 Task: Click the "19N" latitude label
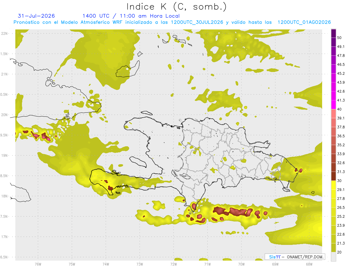coord(5,155)
